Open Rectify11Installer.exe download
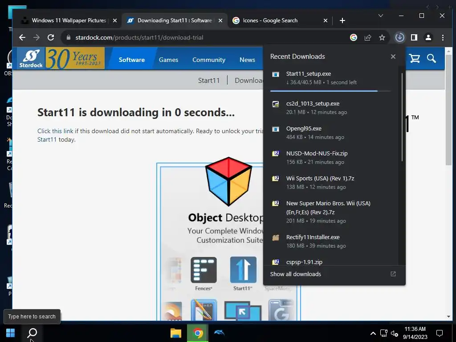 point(331,241)
